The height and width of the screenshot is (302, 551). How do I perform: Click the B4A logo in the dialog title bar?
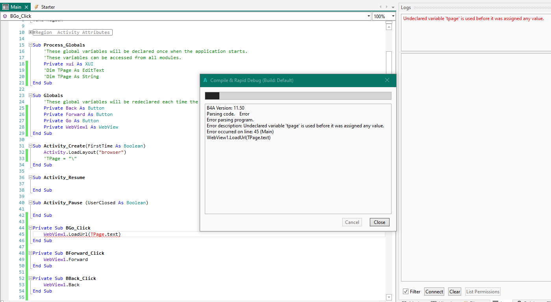point(205,80)
